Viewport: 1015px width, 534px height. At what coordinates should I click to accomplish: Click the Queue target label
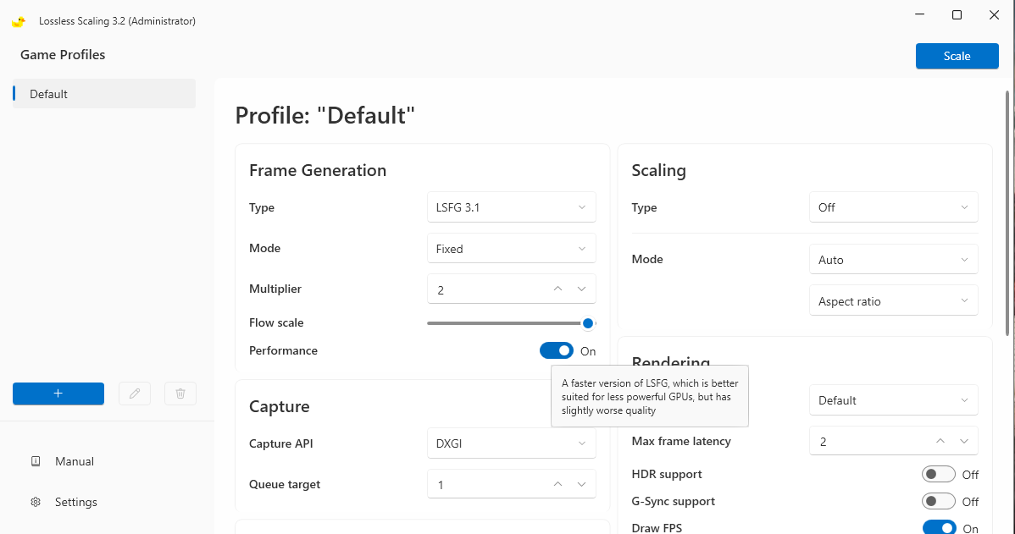pos(285,484)
